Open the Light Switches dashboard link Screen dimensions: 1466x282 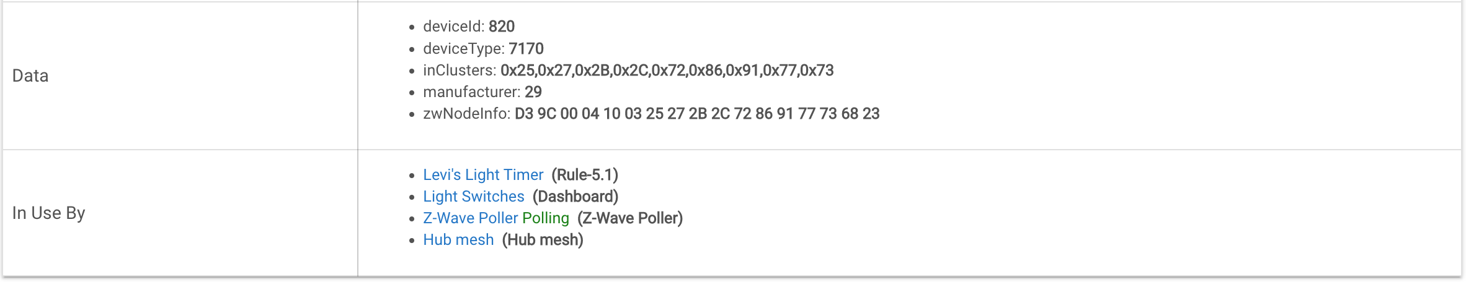point(474,197)
